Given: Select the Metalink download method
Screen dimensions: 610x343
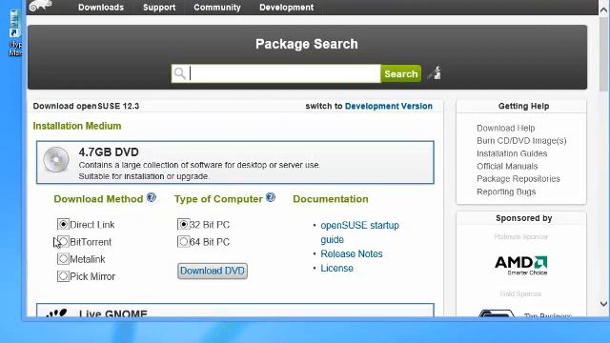Looking at the screenshot, I should [63, 258].
